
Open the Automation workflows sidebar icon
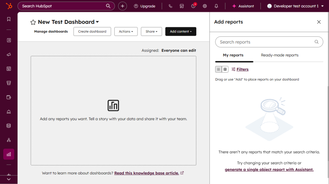point(9,140)
